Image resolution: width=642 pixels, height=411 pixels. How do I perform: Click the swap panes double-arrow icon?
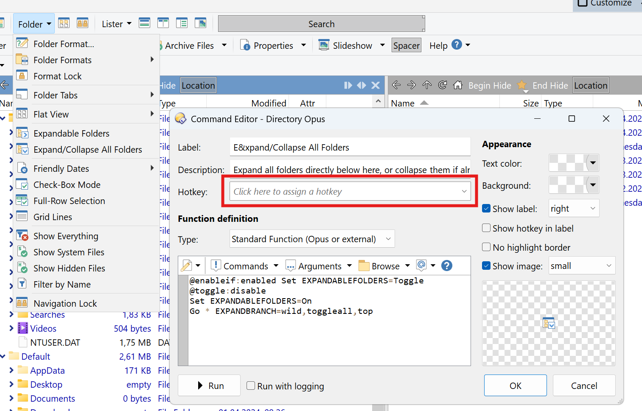tap(362, 85)
